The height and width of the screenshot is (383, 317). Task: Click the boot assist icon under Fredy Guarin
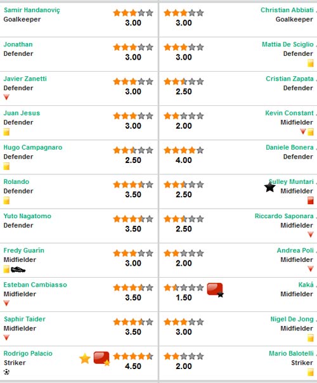tap(18, 269)
